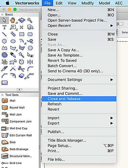Choose Save and Commit...

[x=79, y=94]
